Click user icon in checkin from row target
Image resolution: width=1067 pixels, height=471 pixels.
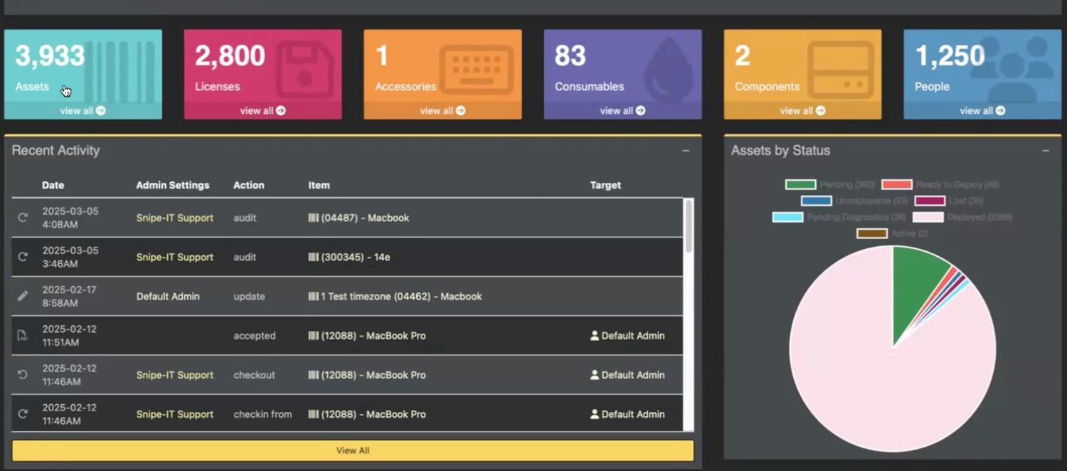(x=595, y=413)
